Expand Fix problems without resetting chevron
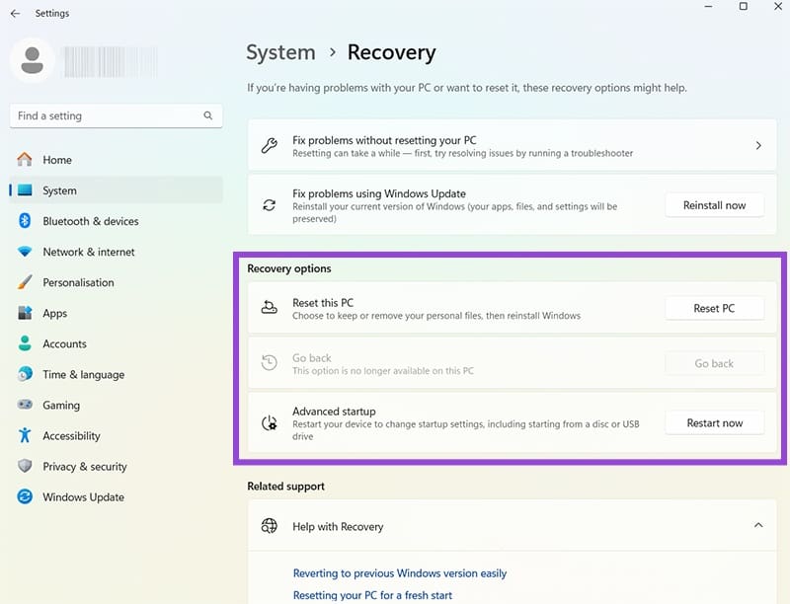 click(758, 146)
